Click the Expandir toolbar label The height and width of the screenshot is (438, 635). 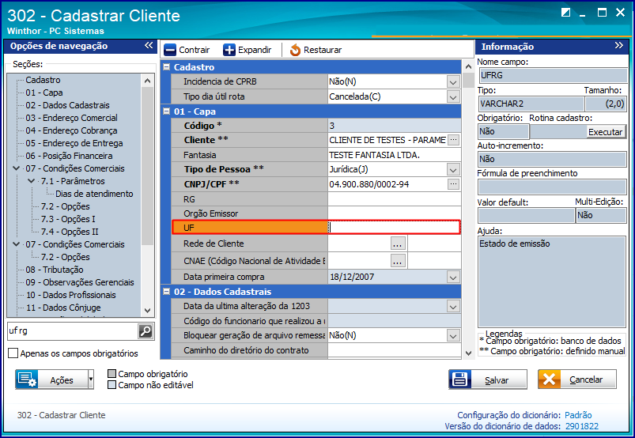(x=255, y=50)
